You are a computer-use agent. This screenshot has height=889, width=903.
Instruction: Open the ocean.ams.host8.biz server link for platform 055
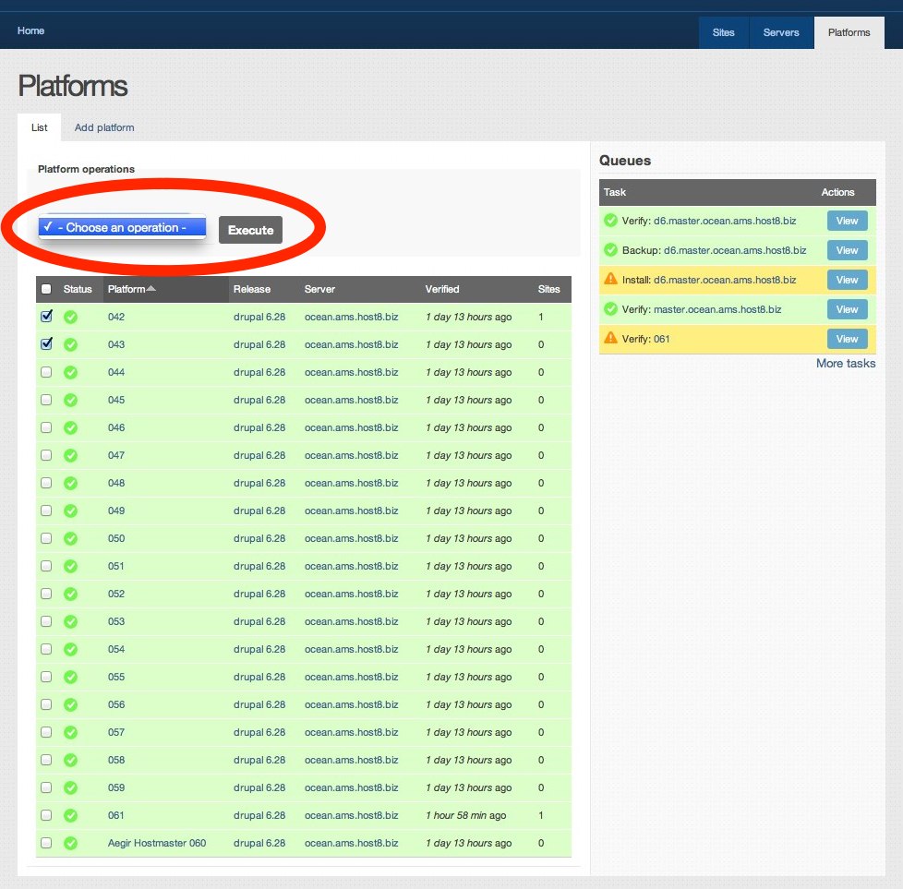[351, 677]
